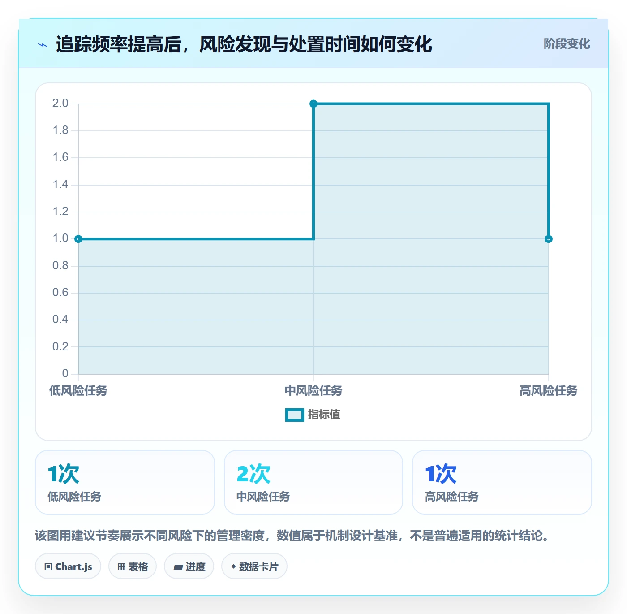
Task: Click the bar icon next to 进度
Action: tap(178, 567)
